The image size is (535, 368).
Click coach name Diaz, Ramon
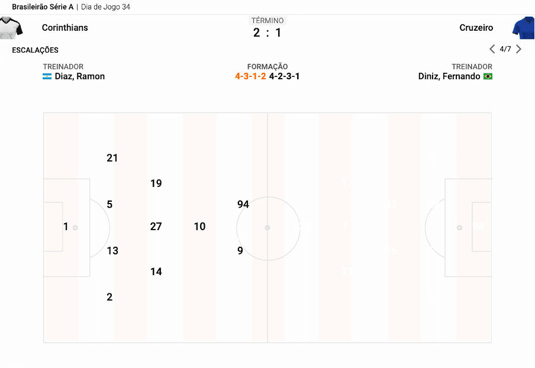(80, 76)
